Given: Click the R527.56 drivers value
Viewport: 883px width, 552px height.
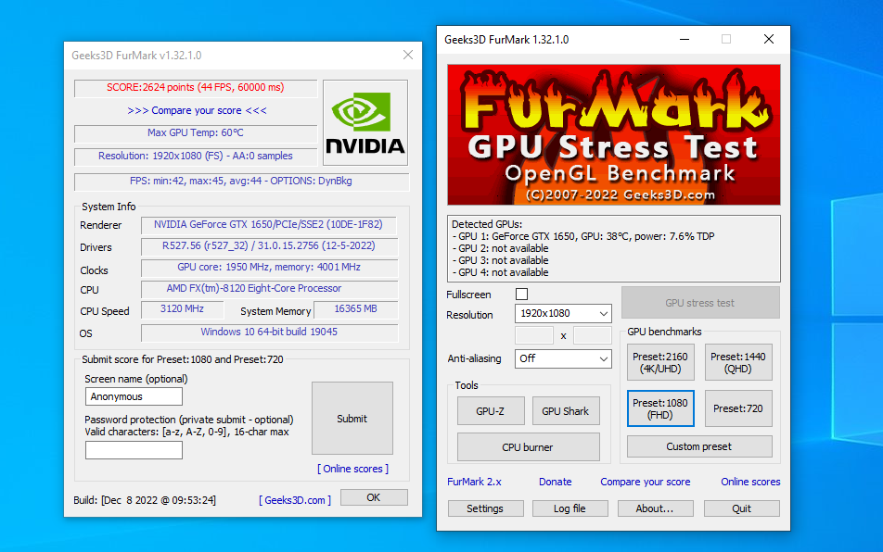Looking at the screenshot, I should [x=269, y=245].
